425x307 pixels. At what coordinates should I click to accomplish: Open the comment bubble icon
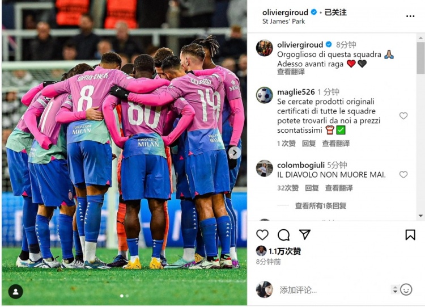283,235
